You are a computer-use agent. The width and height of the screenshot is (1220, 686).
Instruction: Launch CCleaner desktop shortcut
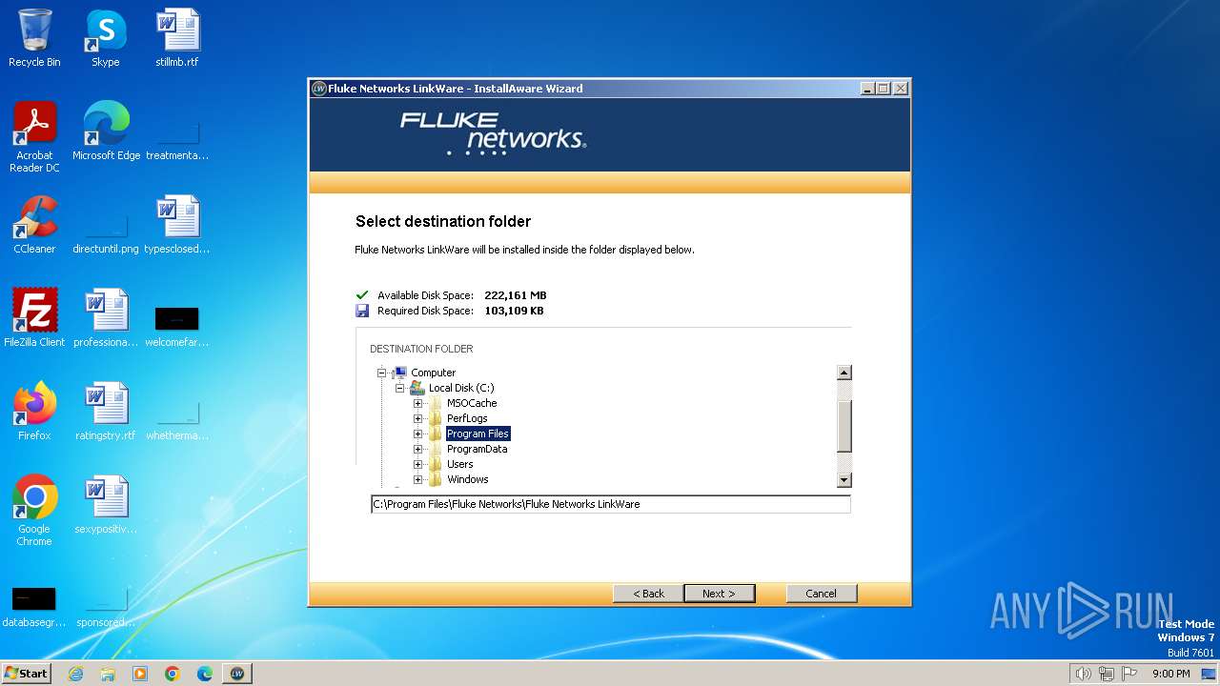click(x=34, y=225)
